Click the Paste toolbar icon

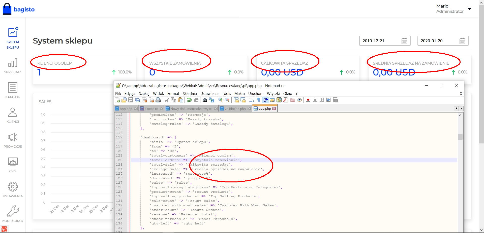(x=180, y=100)
